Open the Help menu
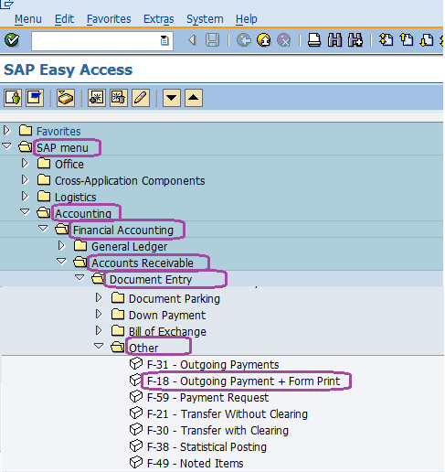 click(x=247, y=19)
